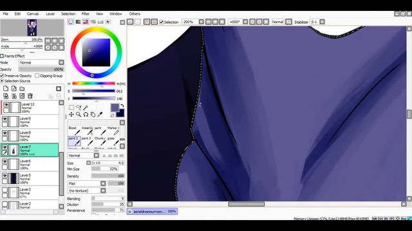Click navigator zoom in button

tap(54, 40)
